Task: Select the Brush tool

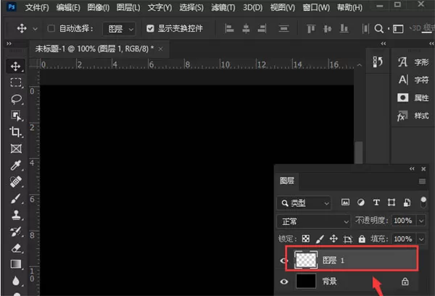Action: (16, 199)
